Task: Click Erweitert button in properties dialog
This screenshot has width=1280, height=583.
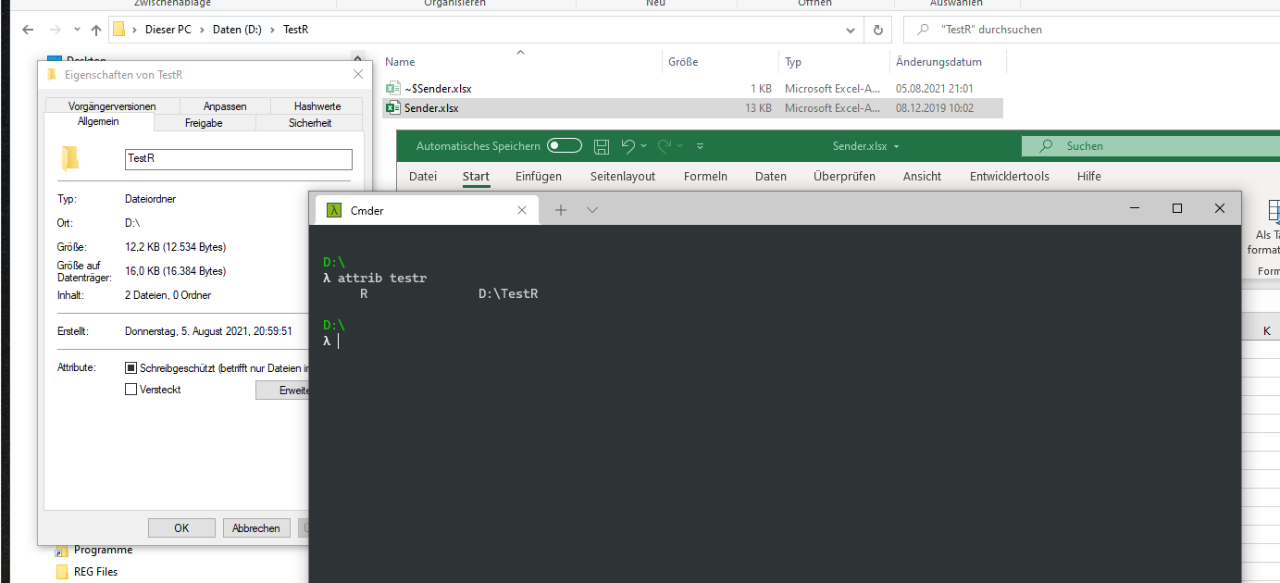Action: pos(282,391)
